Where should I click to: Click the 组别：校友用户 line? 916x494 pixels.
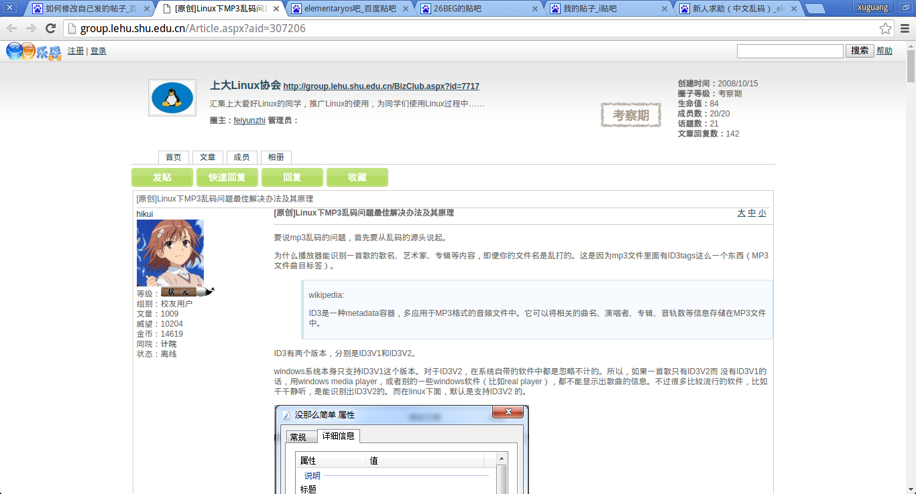click(164, 304)
